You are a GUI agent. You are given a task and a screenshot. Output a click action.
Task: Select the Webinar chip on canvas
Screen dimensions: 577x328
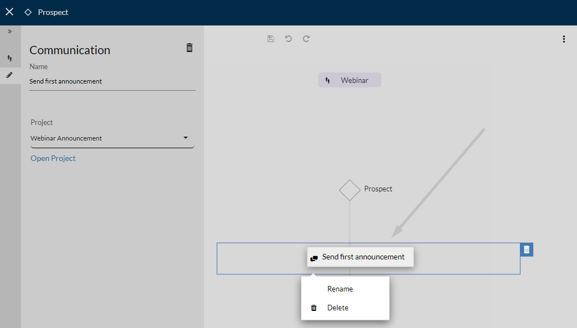350,80
